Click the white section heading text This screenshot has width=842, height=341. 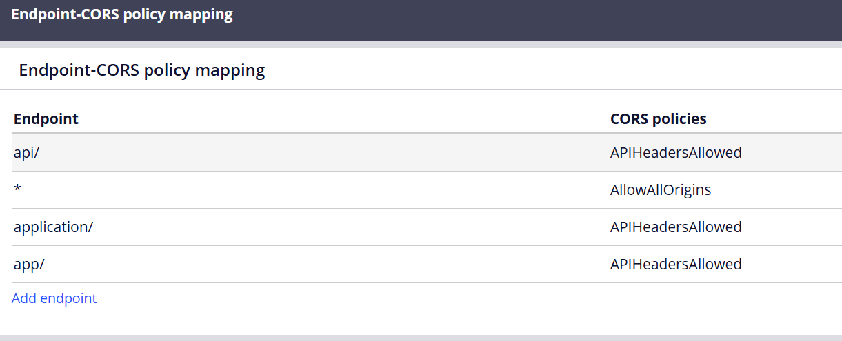[x=141, y=70]
